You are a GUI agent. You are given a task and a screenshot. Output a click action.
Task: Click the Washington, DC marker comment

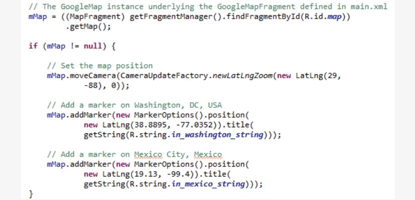click(134, 105)
